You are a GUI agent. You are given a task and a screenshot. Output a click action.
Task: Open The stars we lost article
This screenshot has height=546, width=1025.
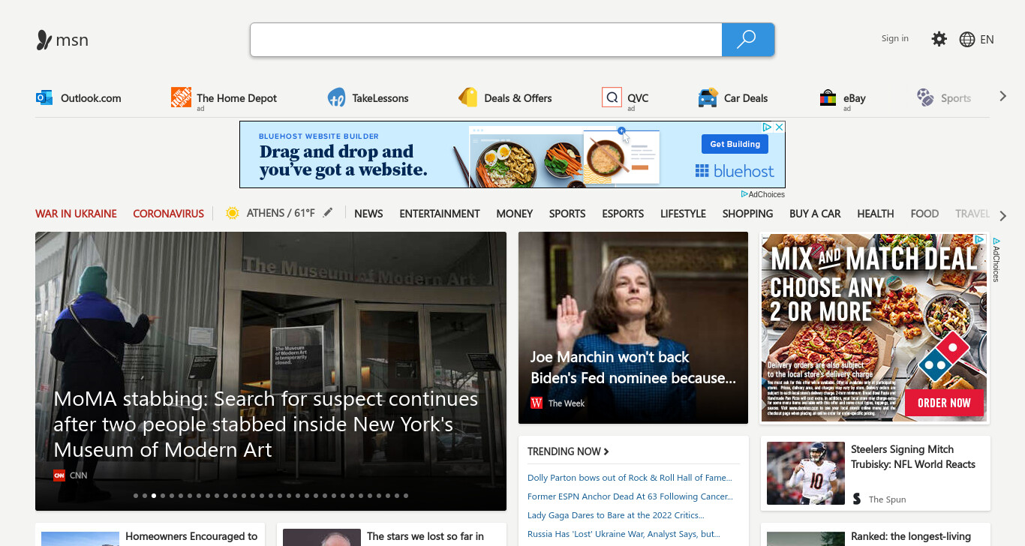tap(425, 536)
